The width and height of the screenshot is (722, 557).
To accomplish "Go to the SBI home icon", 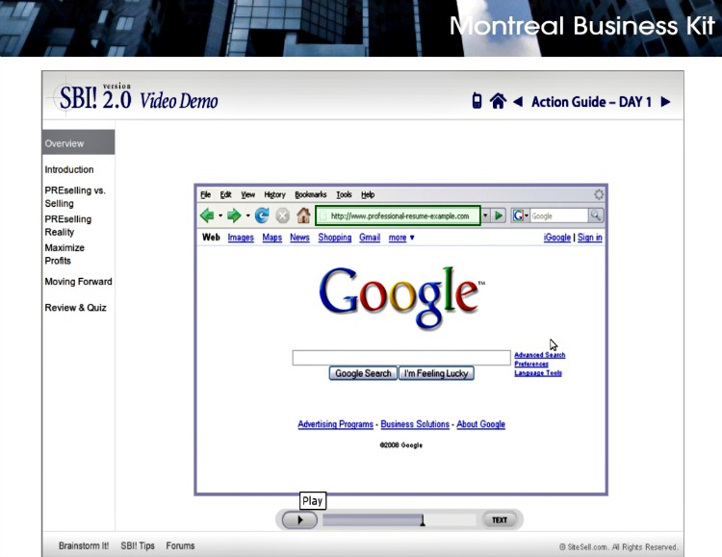I will tap(498, 101).
